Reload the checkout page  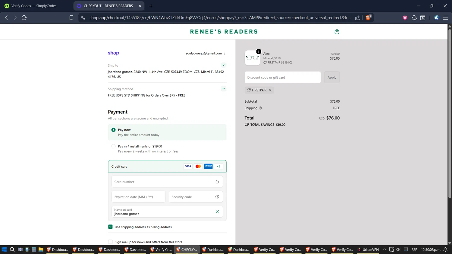pos(24,18)
